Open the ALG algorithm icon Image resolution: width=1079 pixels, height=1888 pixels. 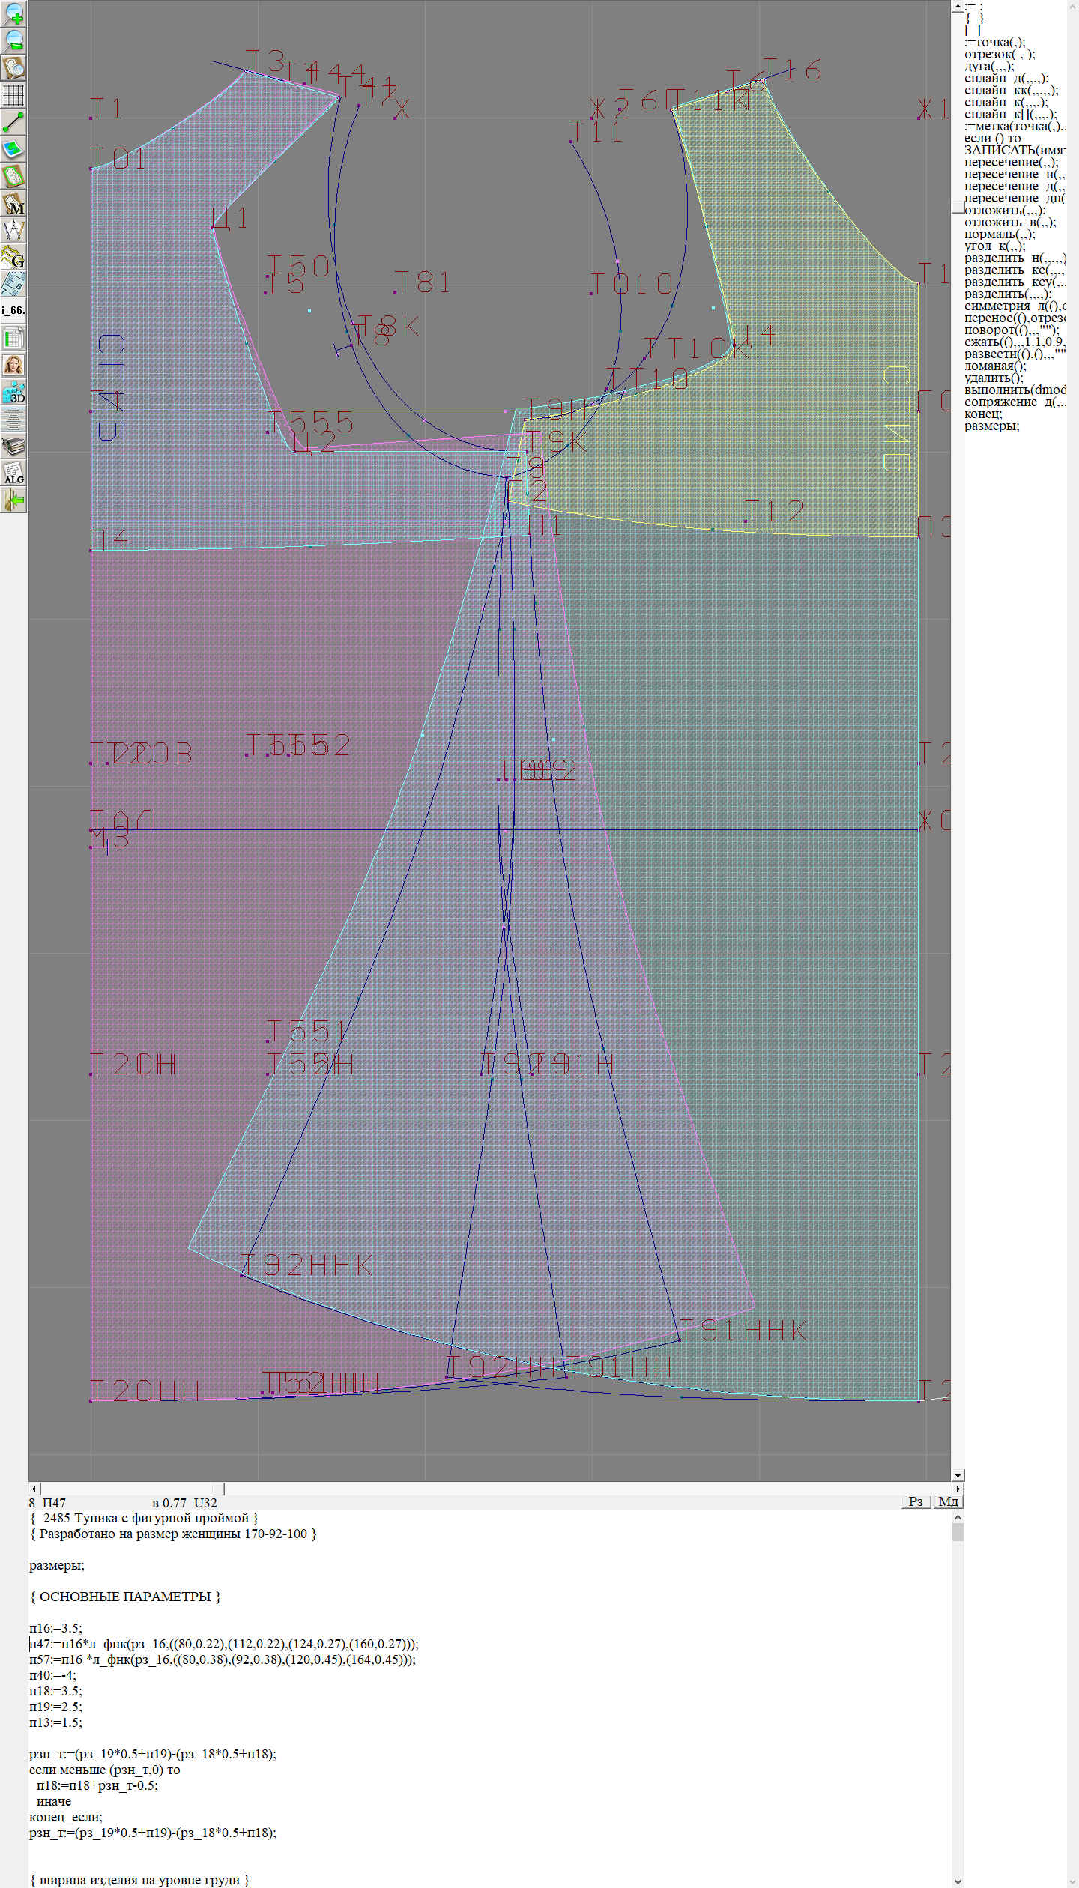[13, 473]
